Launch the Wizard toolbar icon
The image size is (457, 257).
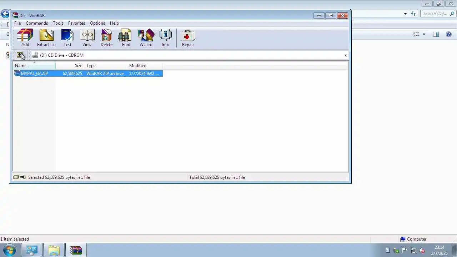146,38
